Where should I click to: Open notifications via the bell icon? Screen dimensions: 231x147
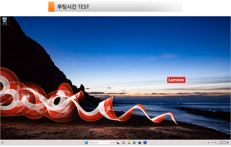228,143
